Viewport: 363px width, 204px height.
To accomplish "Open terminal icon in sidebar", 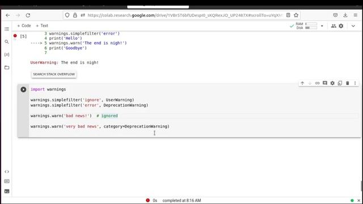I will [x=7, y=192].
